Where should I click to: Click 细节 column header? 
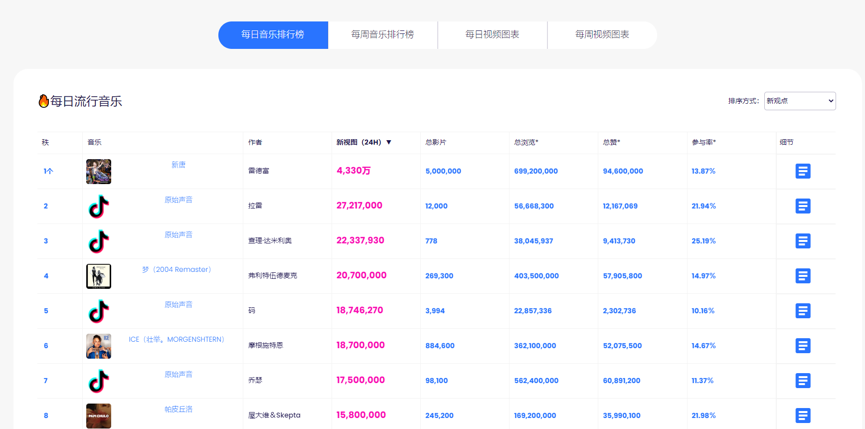pyautogui.click(x=787, y=142)
